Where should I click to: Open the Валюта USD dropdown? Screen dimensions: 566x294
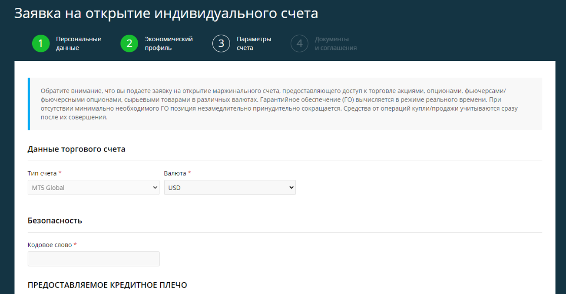click(x=230, y=188)
